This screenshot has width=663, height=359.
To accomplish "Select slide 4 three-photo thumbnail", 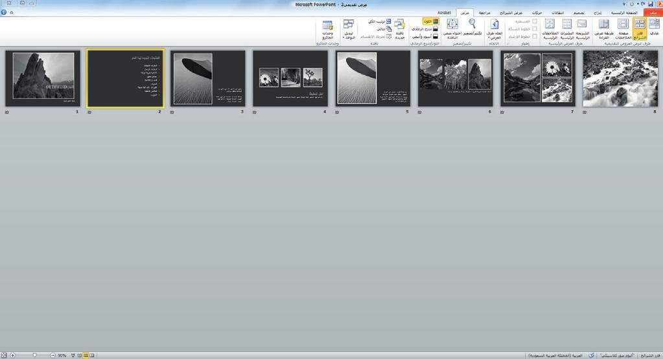I will pyautogui.click(x=290, y=78).
